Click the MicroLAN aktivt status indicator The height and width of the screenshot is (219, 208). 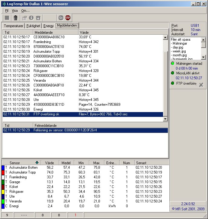click(x=173, y=73)
